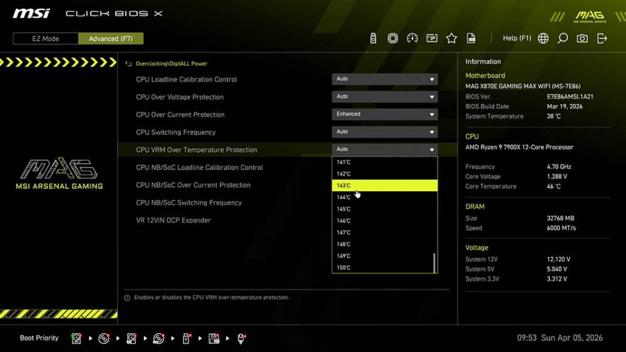
Task: Click the USB drive icon in Boot Priority
Action: [x=186, y=338]
